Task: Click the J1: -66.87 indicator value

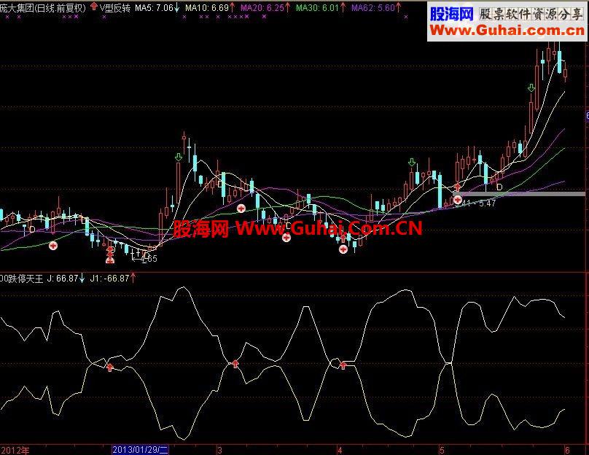Action: coord(109,279)
